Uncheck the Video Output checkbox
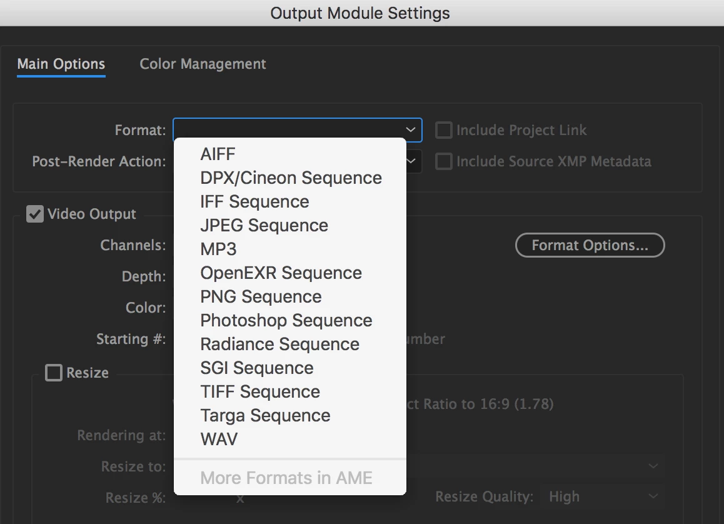 (x=34, y=214)
